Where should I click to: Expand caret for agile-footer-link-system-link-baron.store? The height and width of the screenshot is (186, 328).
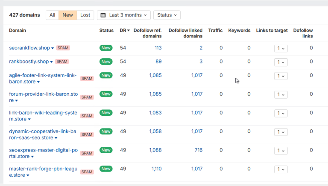[x=38, y=82]
